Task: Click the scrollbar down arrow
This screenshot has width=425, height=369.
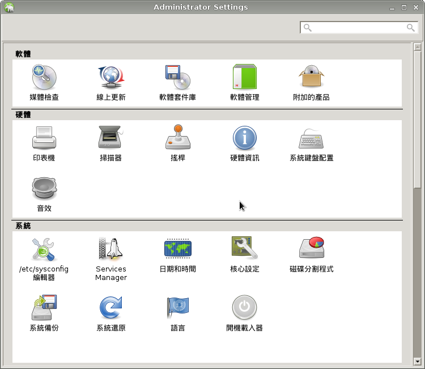Action: tap(418, 362)
